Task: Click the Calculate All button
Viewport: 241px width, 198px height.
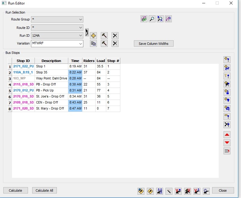Action: (x=45, y=190)
